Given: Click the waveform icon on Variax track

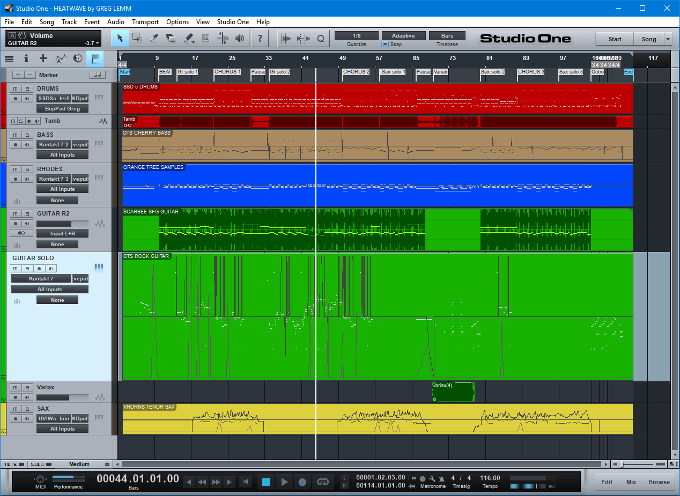Looking at the screenshot, I should (100, 397).
